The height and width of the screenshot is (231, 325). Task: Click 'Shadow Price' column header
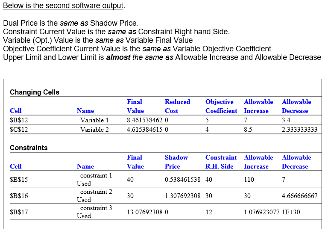click(176, 162)
